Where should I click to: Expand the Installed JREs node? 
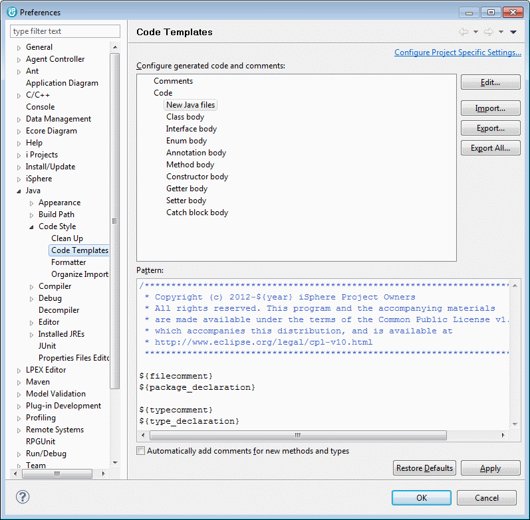pos(31,335)
